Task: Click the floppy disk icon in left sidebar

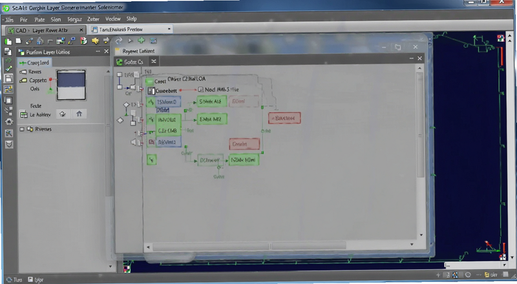Action: tap(9, 78)
